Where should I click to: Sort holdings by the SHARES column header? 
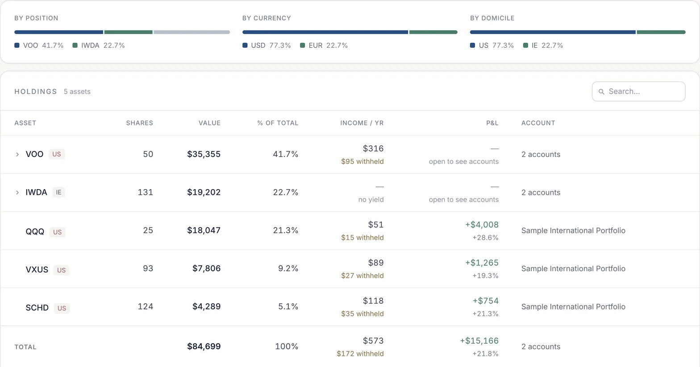point(139,123)
